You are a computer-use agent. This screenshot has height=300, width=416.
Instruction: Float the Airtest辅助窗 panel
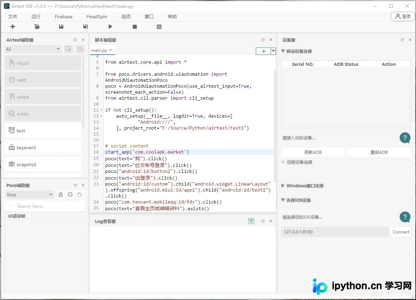point(75,40)
